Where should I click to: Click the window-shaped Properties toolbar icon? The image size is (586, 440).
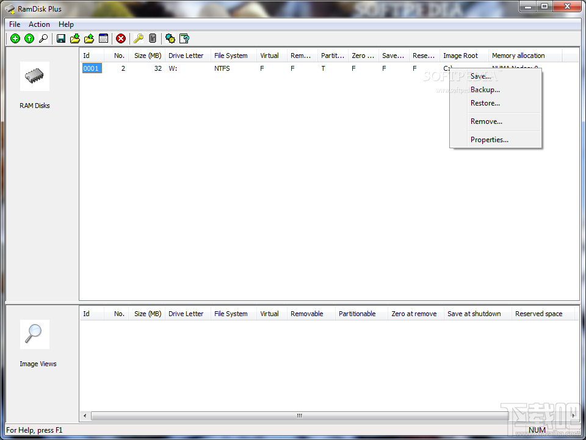pyautogui.click(x=104, y=38)
